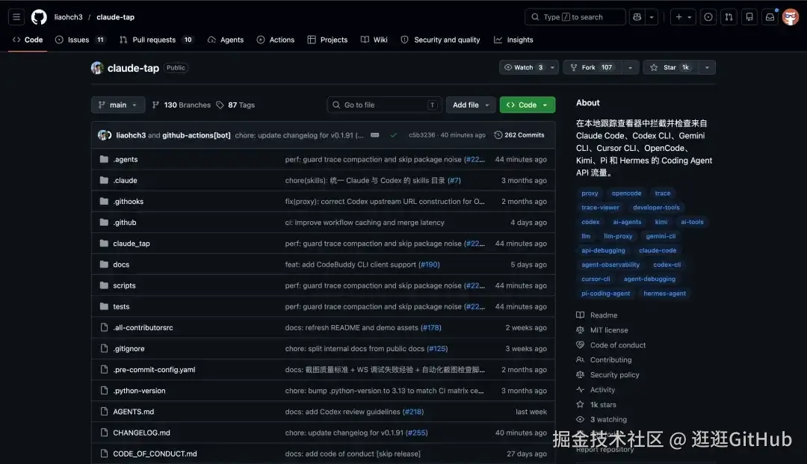
Task: Open the 1k stars link
Action: point(603,405)
